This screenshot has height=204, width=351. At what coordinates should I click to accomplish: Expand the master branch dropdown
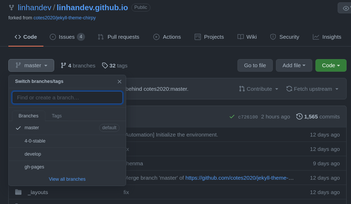click(31, 65)
